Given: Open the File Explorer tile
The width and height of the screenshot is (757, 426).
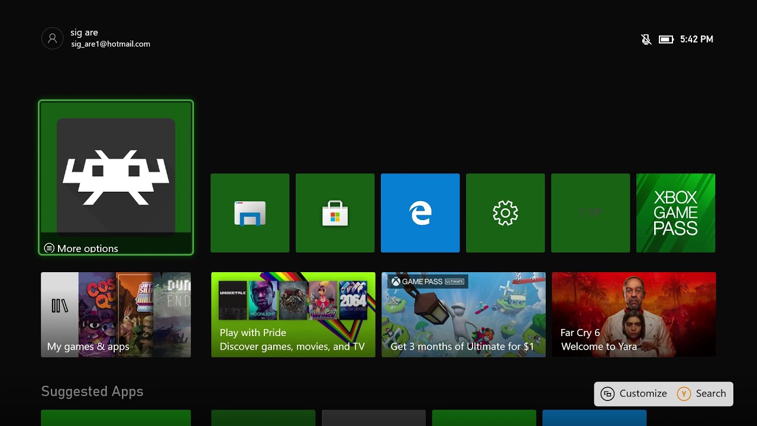Looking at the screenshot, I should click(x=250, y=213).
